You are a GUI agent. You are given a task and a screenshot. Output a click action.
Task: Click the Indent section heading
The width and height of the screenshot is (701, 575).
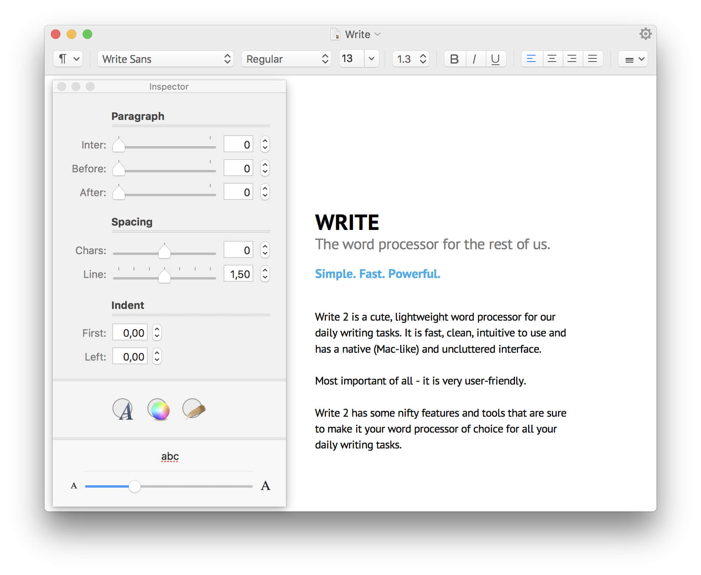click(128, 305)
